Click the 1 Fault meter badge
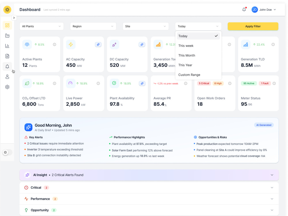 click(x=265, y=84)
